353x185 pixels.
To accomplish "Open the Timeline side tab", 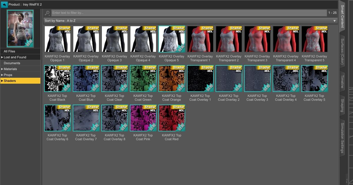I will tap(342, 82).
